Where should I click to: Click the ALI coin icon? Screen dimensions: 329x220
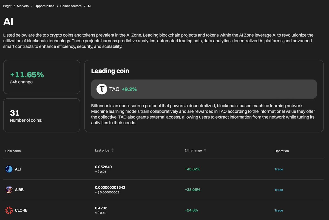point(9,169)
